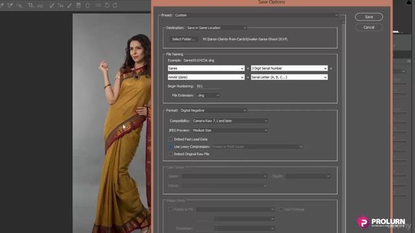Viewport: 415px width, 233px height.
Task: Rotate image counterclockwise
Action: click(x=107, y=5)
